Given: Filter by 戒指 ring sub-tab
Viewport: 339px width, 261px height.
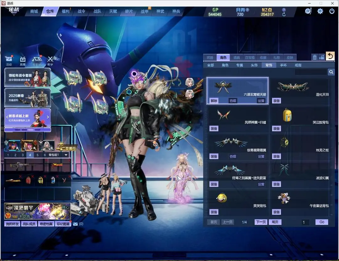Looking at the screenshot, I should (x=298, y=65).
